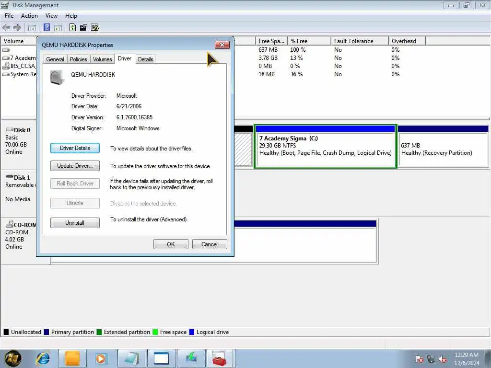Click the 18 MB free space cell
This screenshot has width=491, height=368.
click(267, 74)
